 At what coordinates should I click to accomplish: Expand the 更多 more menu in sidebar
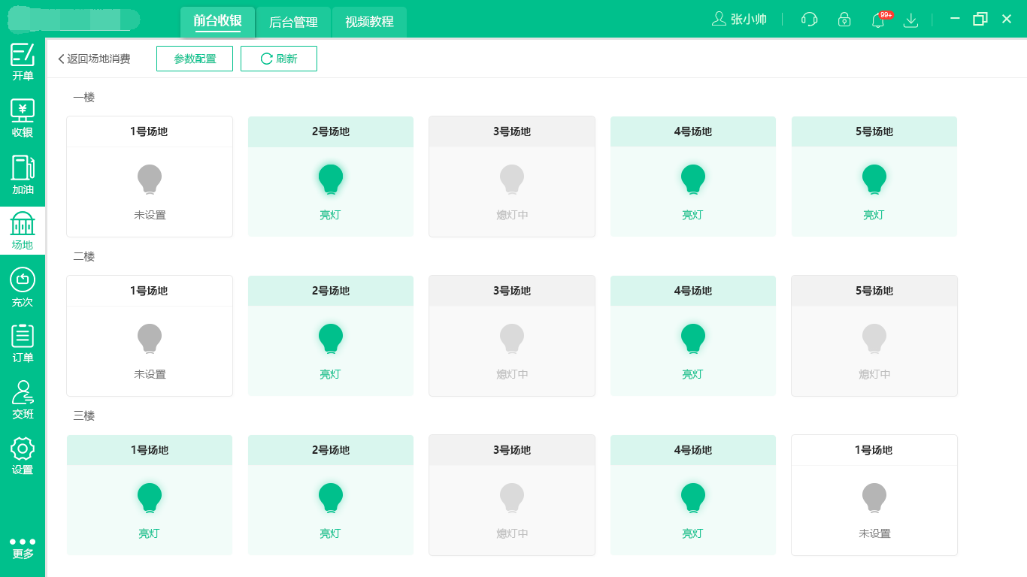point(23,548)
